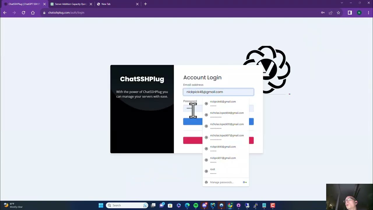
Task: Click the reload page icon
Action: coord(23,13)
